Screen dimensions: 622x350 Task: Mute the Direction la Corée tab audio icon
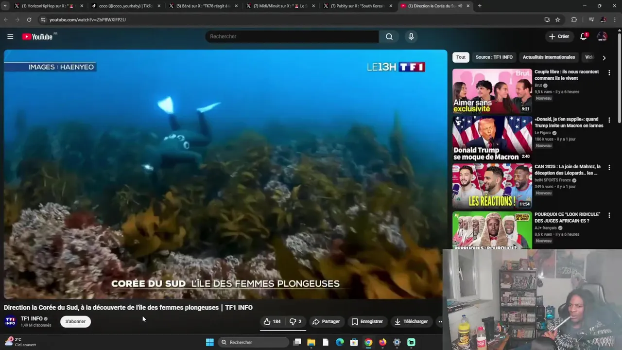pyautogui.click(x=460, y=6)
